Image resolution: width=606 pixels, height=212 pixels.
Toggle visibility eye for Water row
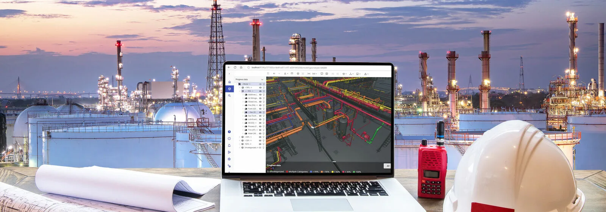click(x=260, y=134)
